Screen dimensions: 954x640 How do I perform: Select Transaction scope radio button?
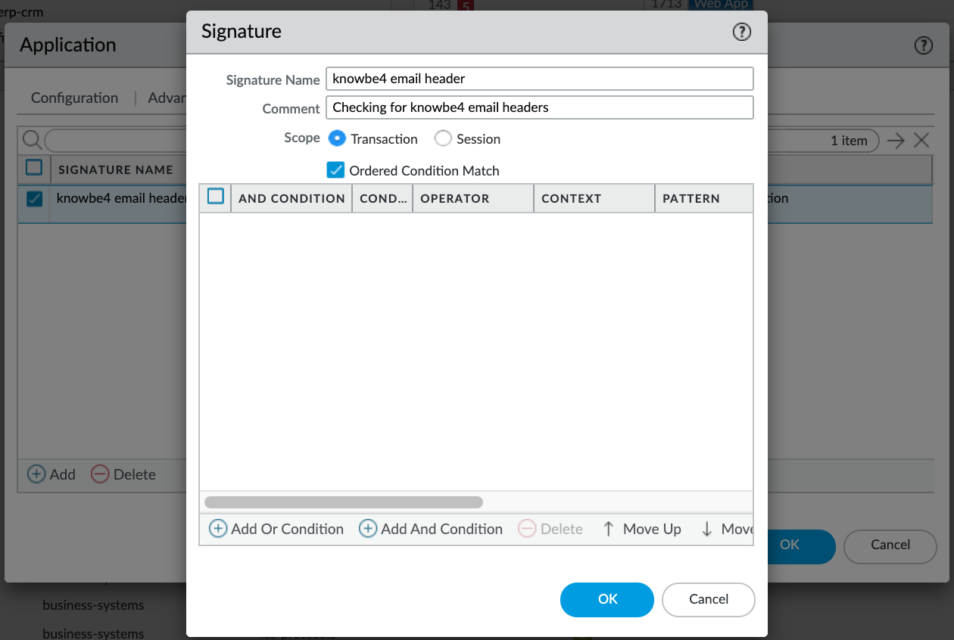337,138
